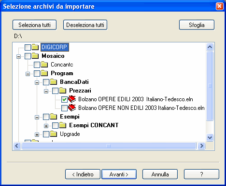
Task: Select the Concantc tree label
Action: click(x=62, y=65)
